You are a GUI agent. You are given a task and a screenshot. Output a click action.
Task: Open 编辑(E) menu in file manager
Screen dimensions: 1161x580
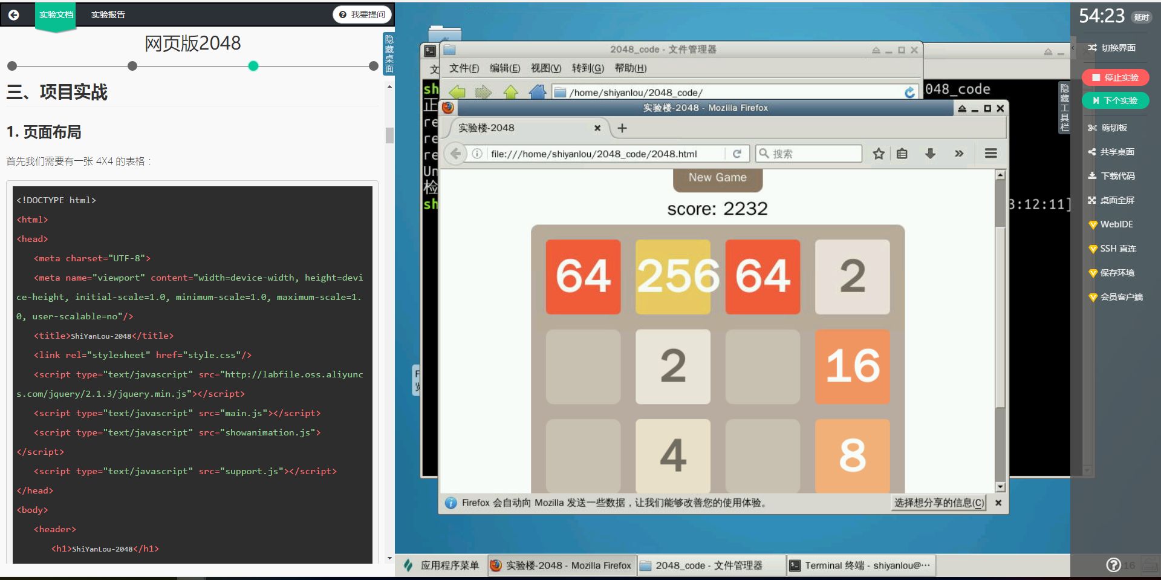tap(505, 68)
